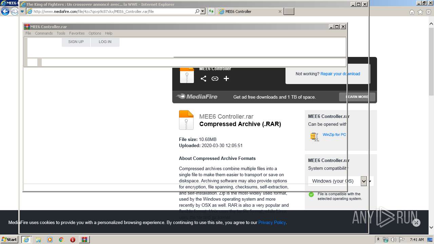Click the search magnifier in the address bar
This screenshot has width=434, height=244.
tap(197, 11)
